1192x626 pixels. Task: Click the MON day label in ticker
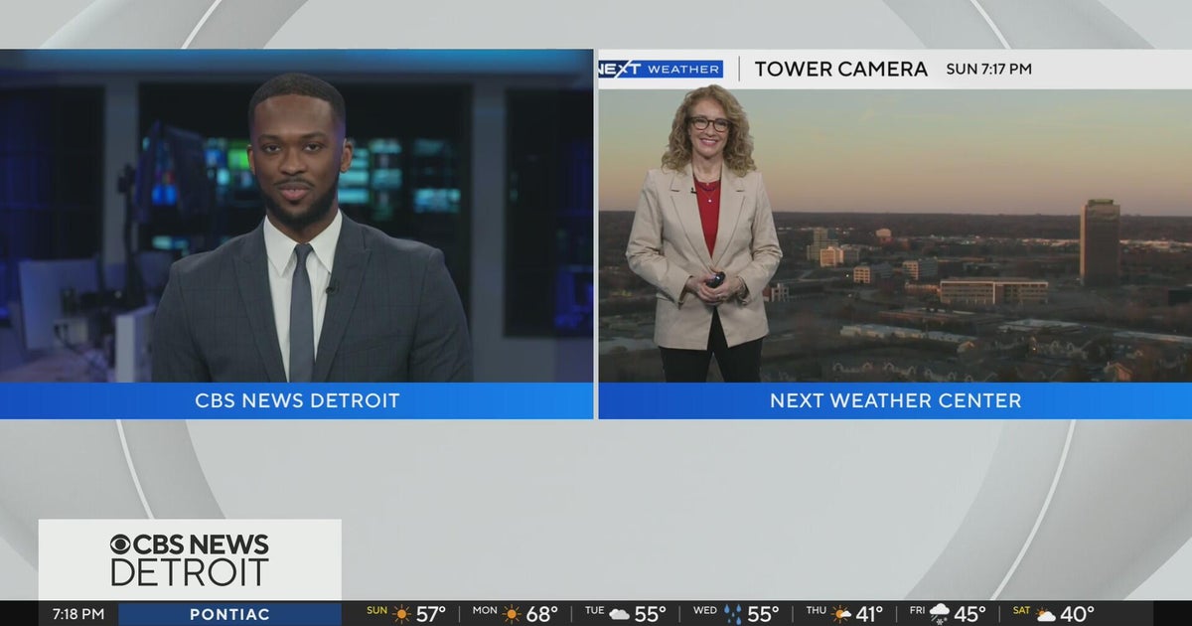point(485,611)
